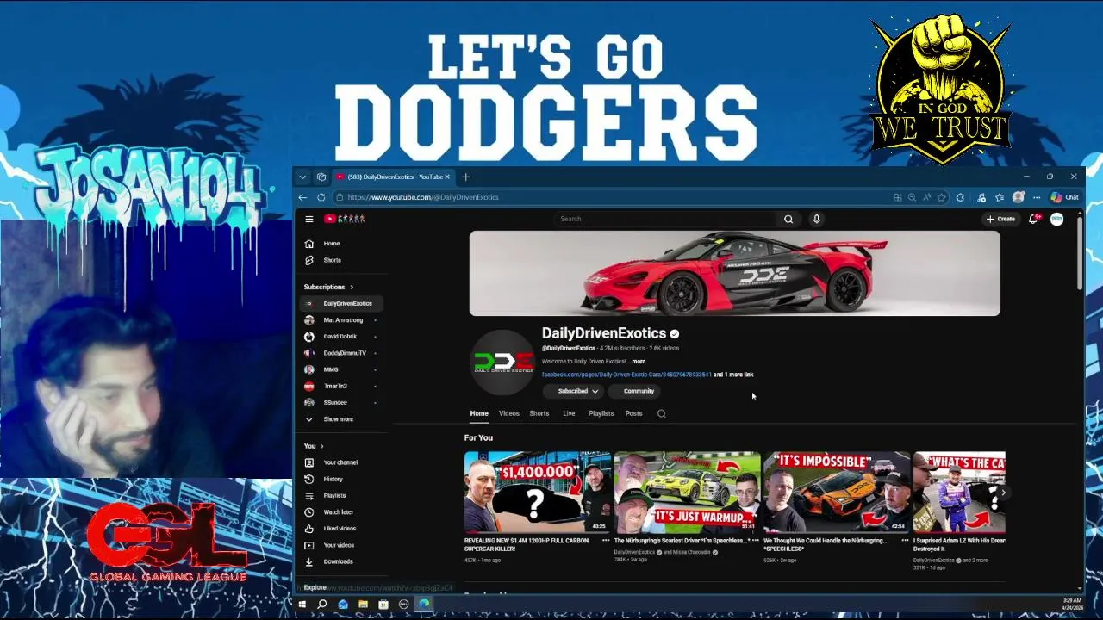Switch to the channel Videos tab
Screen dimensions: 1103x620
pos(509,413)
